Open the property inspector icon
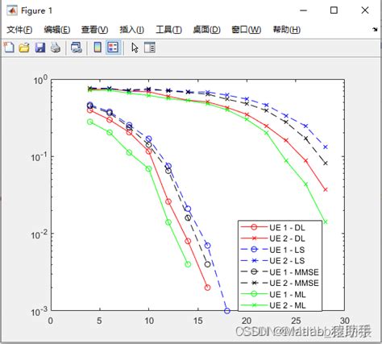Viewport: 382px width, 344px height. pyautogui.click(x=150, y=48)
